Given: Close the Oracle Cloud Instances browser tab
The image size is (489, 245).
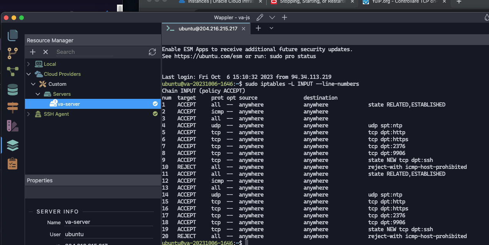Looking at the screenshot, I should [x=260, y=2].
